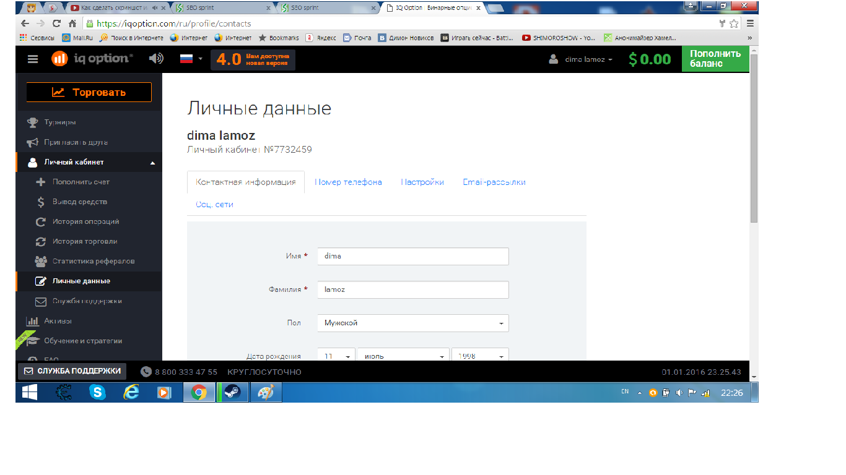Image resolution: width=846 pixels, height=475 pixels.
Task: Click the browser back arrow
Action: (x=25, y=24)
